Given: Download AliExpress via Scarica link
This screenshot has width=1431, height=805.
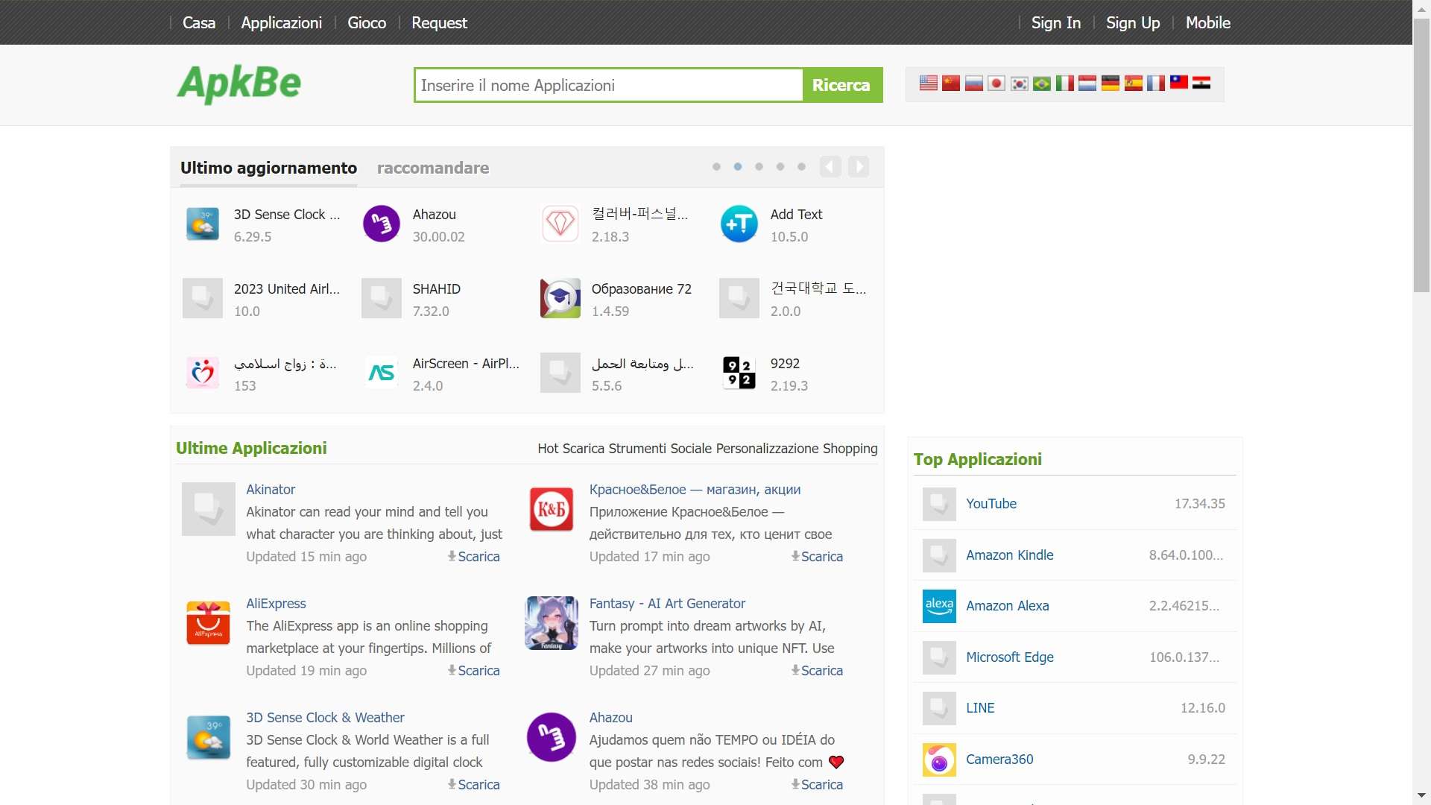Looking at the screenshot, I should [x=473, y=671].
